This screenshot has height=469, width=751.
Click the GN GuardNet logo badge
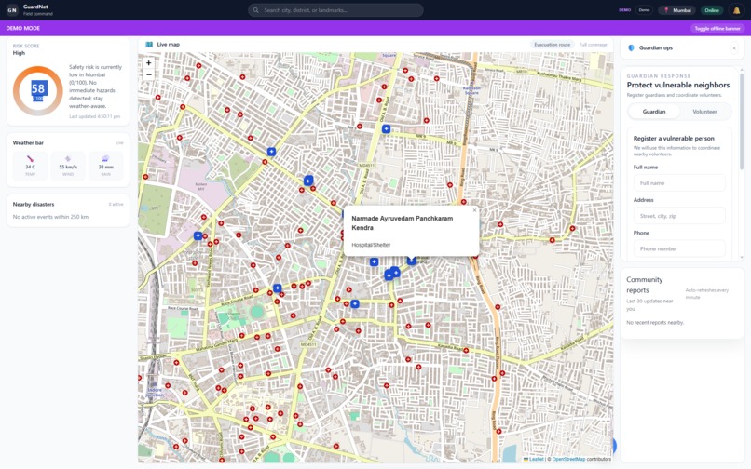click(x=12, y=9)
